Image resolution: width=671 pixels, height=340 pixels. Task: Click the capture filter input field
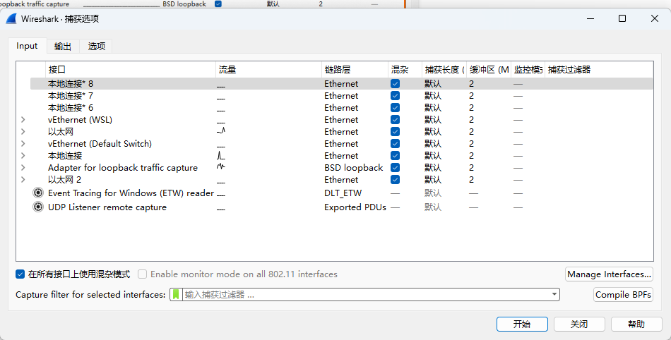tap(366, 295)
